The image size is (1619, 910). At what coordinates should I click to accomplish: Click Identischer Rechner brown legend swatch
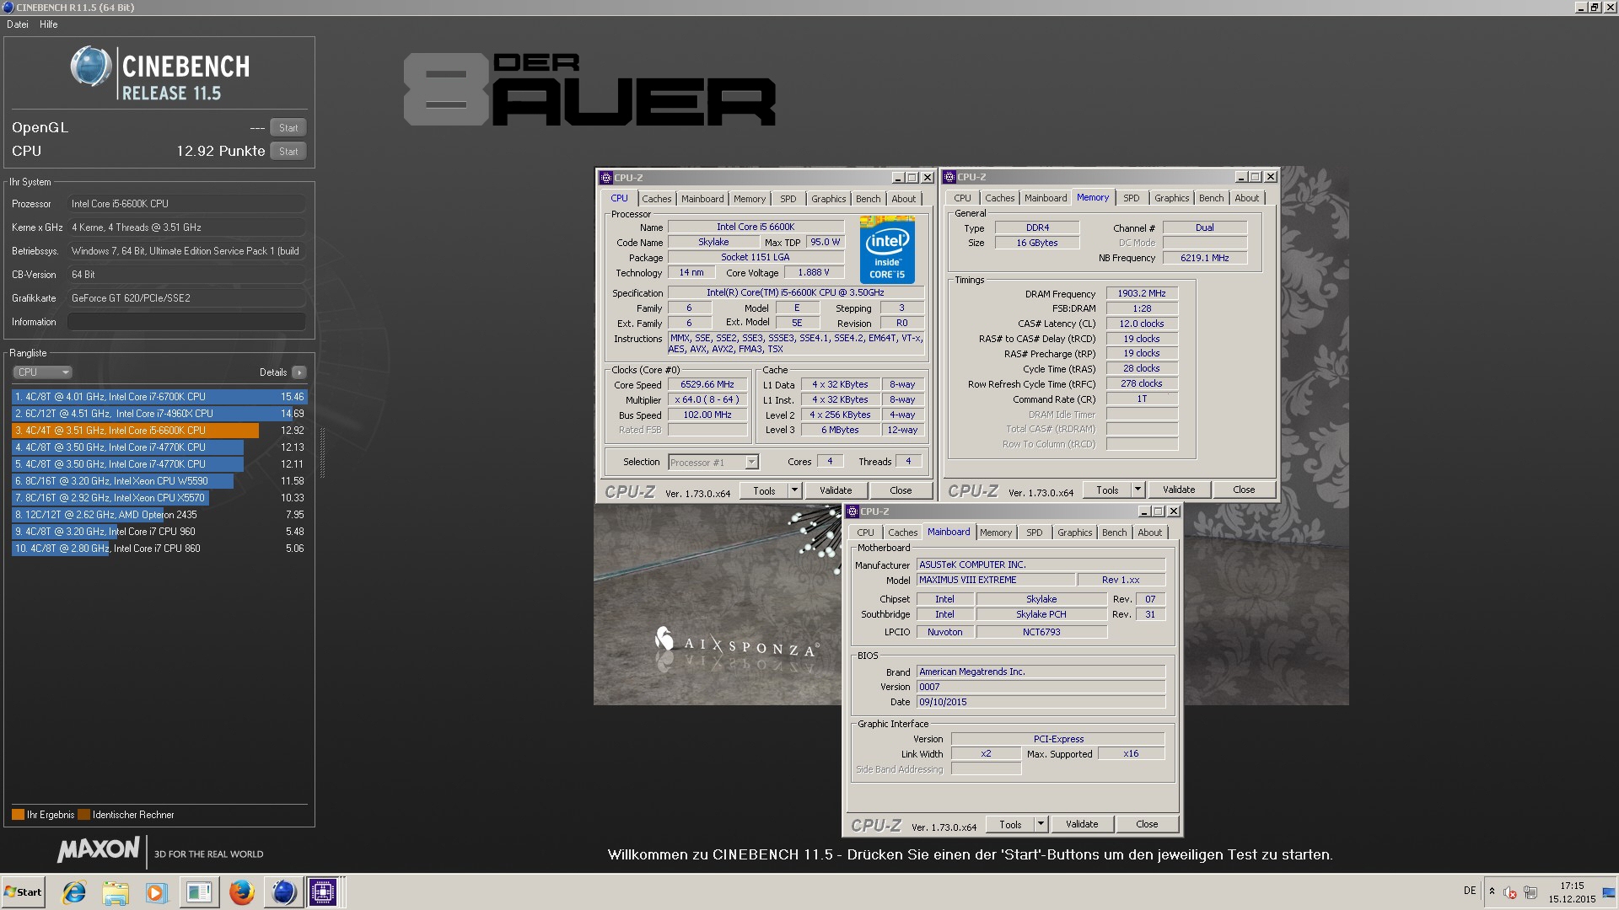click(x=83, y=815)
